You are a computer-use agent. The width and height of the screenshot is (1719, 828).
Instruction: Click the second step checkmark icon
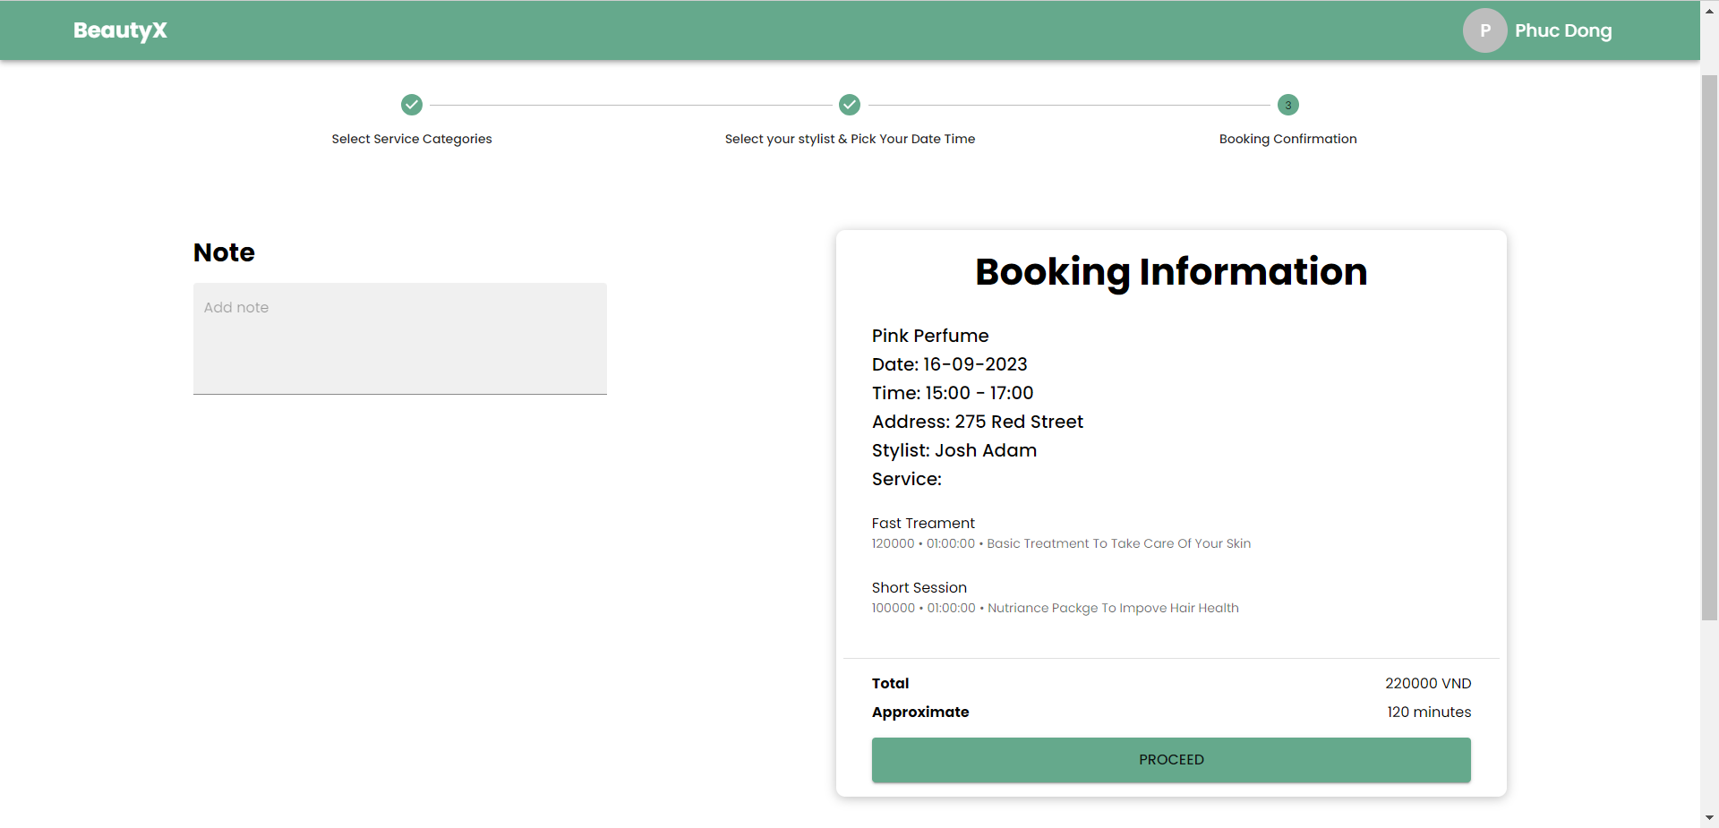point(850,105)
